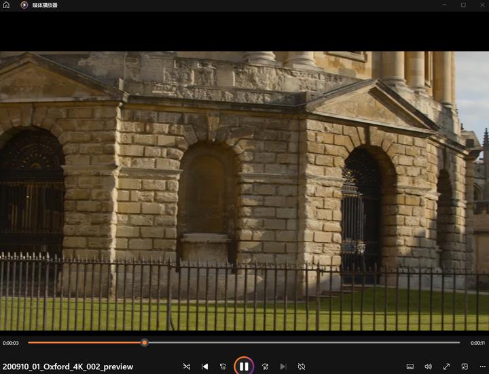Screen dimensions: 489x374
Task: Skip forward 30 seconds
Action: coord(265,367)
